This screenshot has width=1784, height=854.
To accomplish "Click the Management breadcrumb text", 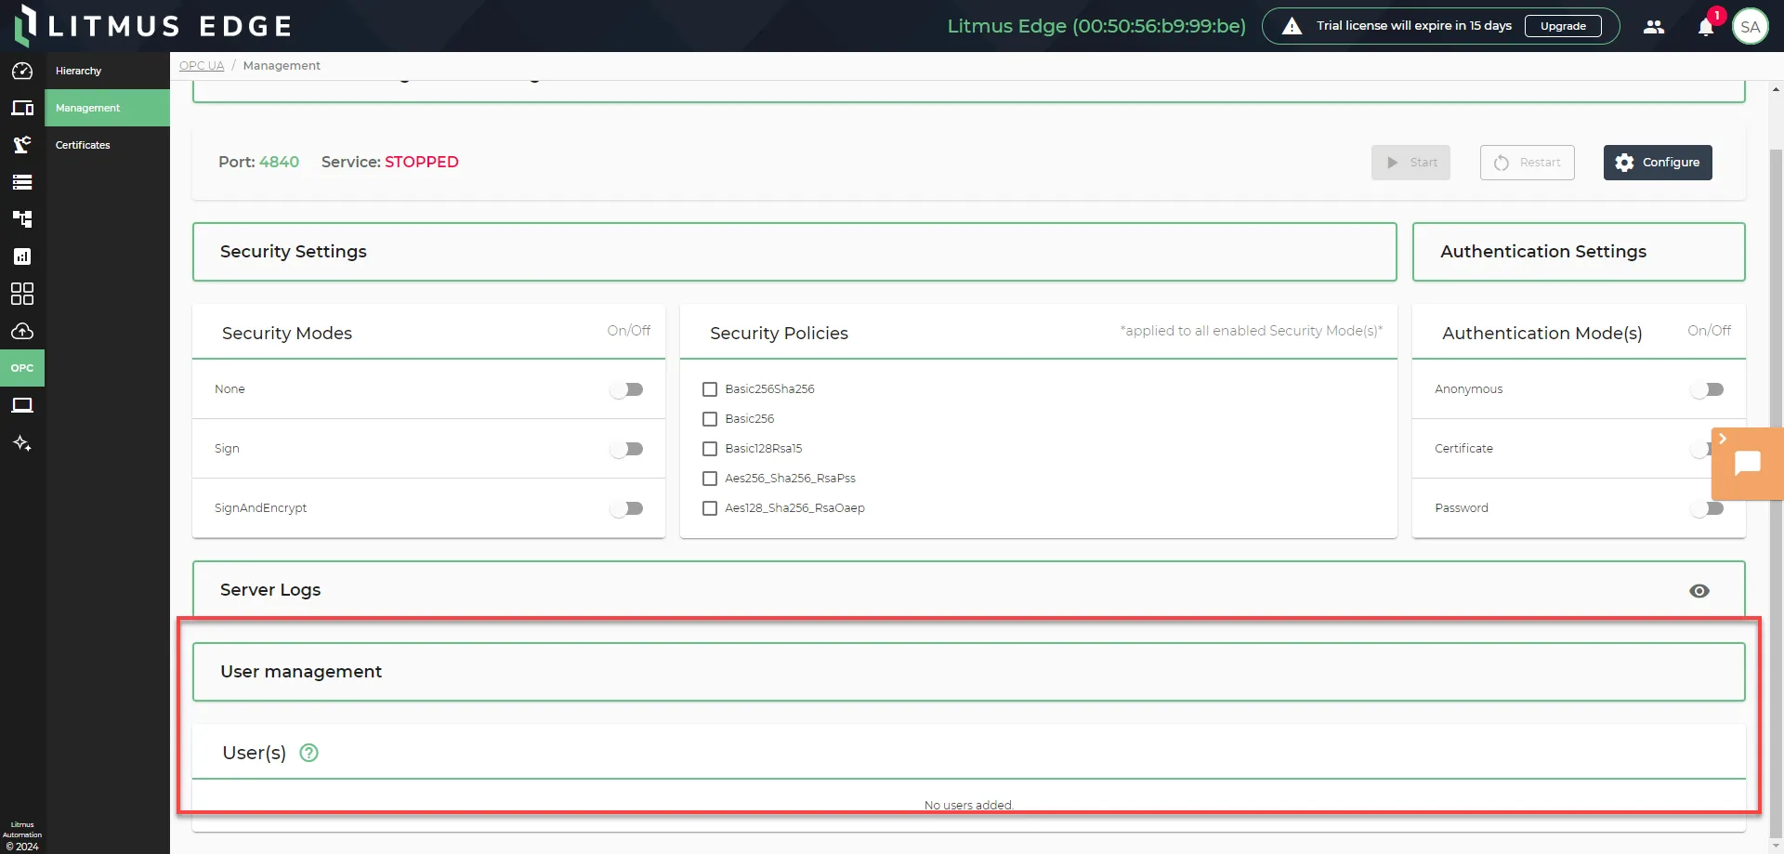I will 282,65.
